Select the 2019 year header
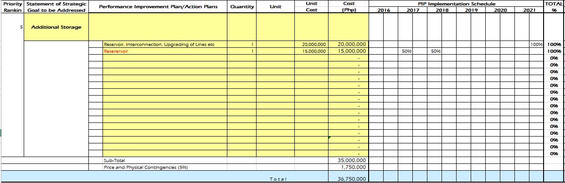 coord(471,10)
